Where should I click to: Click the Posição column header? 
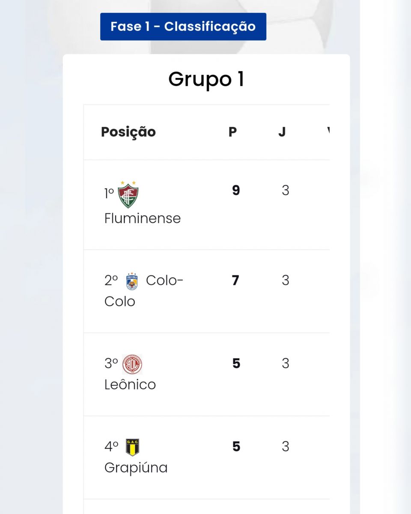coord(128,132)
